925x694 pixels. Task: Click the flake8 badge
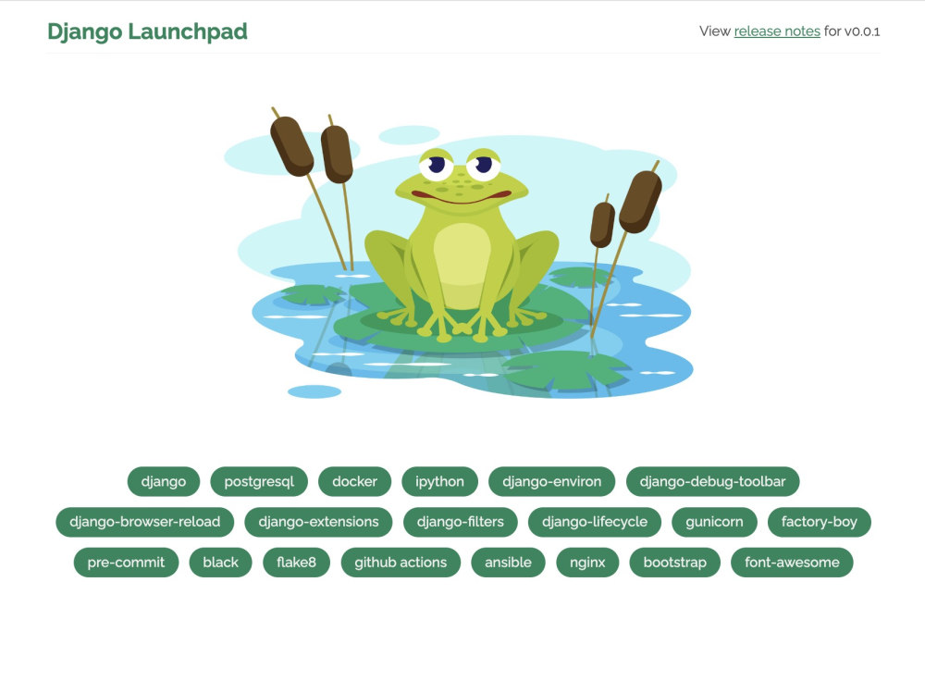click(x=296, y=563)
